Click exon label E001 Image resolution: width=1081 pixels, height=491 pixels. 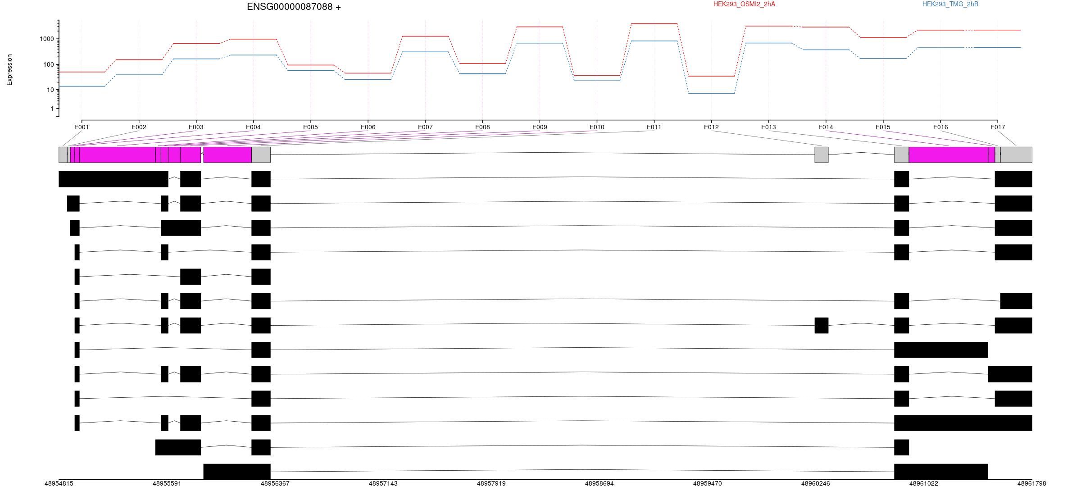pos(82,127)
